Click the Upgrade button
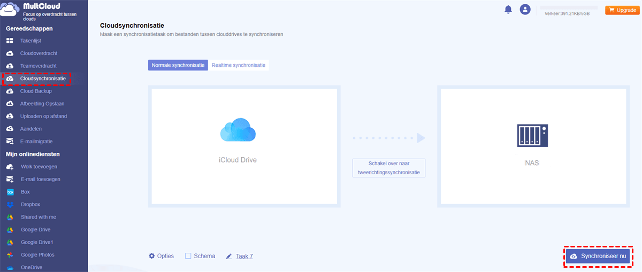 click(x=621, y=10)
